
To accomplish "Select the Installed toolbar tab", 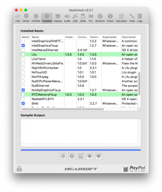I will click(x=47, y=18).
